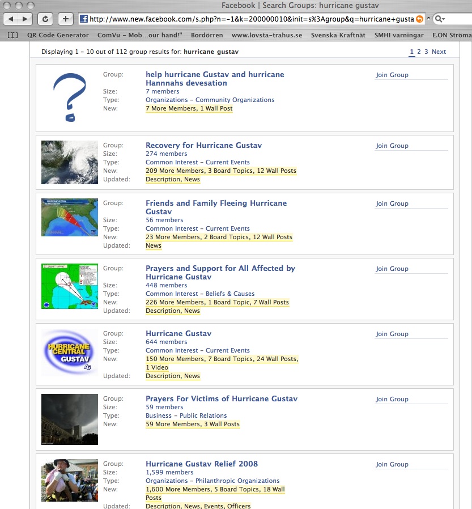Click the Next results page link
The height and width of the screenshot is (509, 472).
(x=439, y=52)
